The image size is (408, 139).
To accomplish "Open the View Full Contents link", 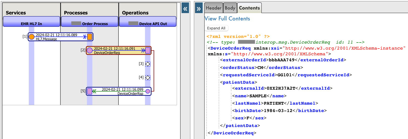I will tap(227, 19).
